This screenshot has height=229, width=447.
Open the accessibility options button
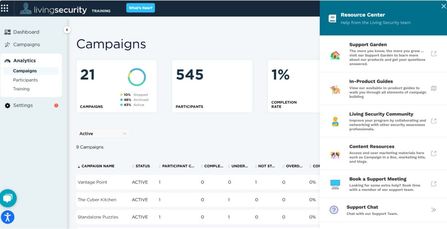coord(7,217)
